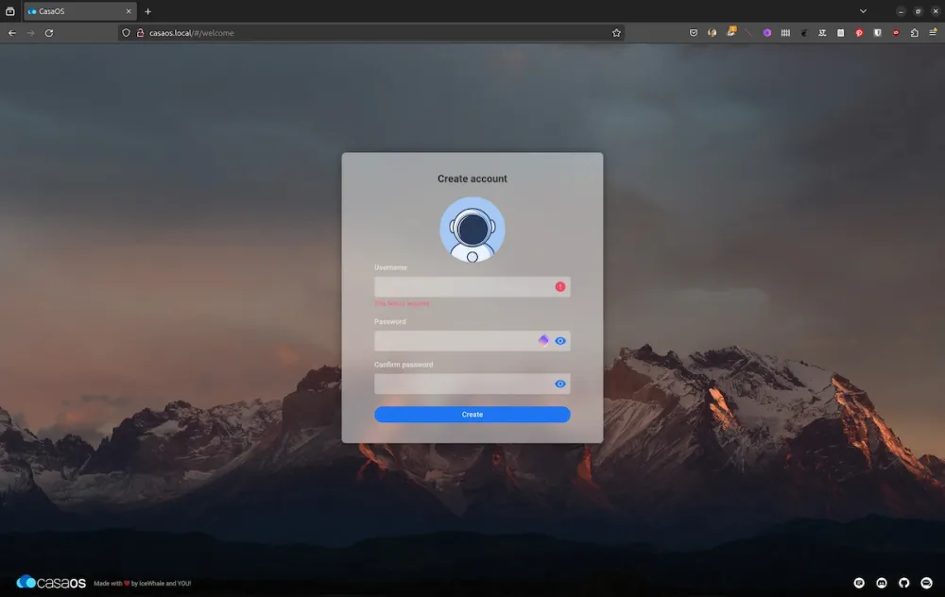Click the vertical bars extension icon
This screenshot has width=945, height=597.
(x=785, y=33)
